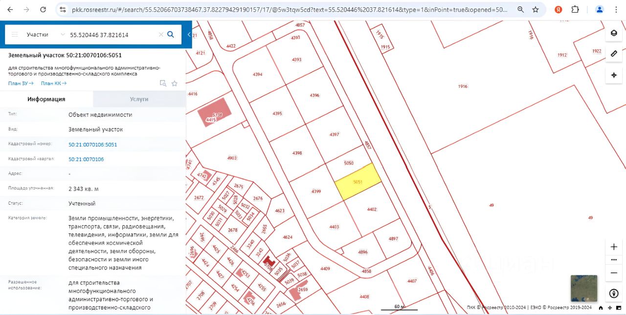Select parcel 1912 on the map
Screen dimensions: 626x315
[x=562, y=55]
